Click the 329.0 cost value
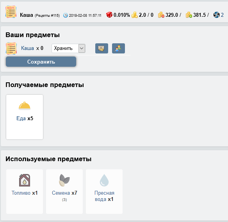 coord(172,15)
